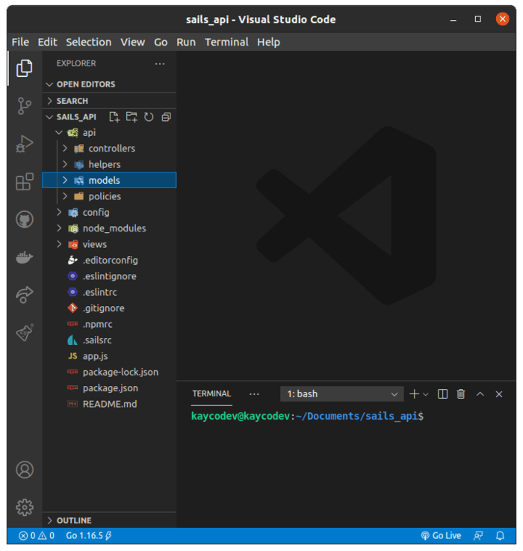
Task: Open the 1: bash terminal dropdown
Action: (342, 394)
